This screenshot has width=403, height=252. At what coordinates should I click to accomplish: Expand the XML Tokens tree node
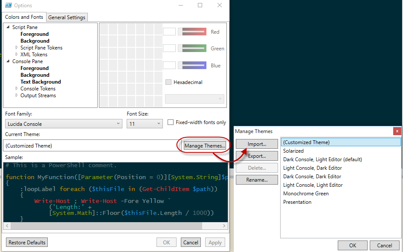(17, 55)
